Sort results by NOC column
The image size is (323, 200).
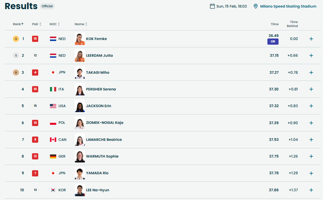click(55, 24)
